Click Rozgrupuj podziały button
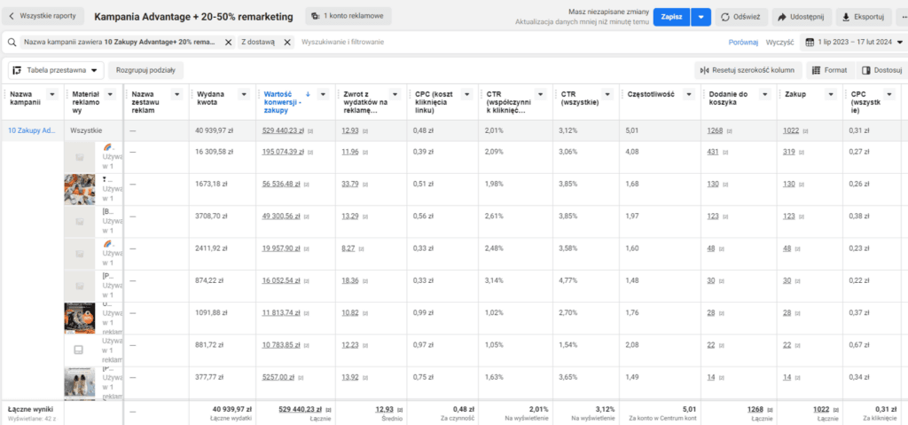908x425 pixels. [x=146, y=70]
